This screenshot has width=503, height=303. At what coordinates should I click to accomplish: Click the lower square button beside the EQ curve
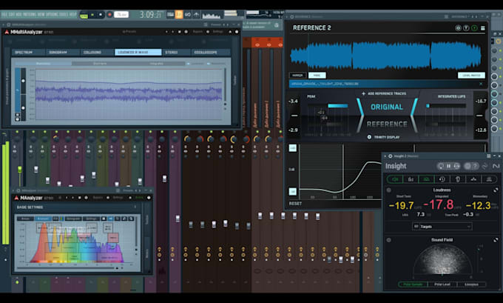293,191
